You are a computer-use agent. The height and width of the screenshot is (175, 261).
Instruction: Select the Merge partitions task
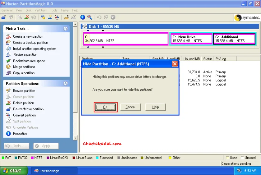(24, 67)
